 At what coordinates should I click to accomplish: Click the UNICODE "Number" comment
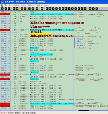click(x=84, y=66)
